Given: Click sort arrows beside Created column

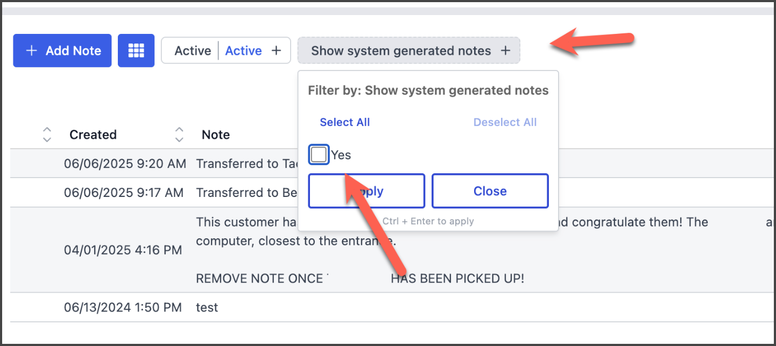Looking at the screenshot, I should 47,135.
